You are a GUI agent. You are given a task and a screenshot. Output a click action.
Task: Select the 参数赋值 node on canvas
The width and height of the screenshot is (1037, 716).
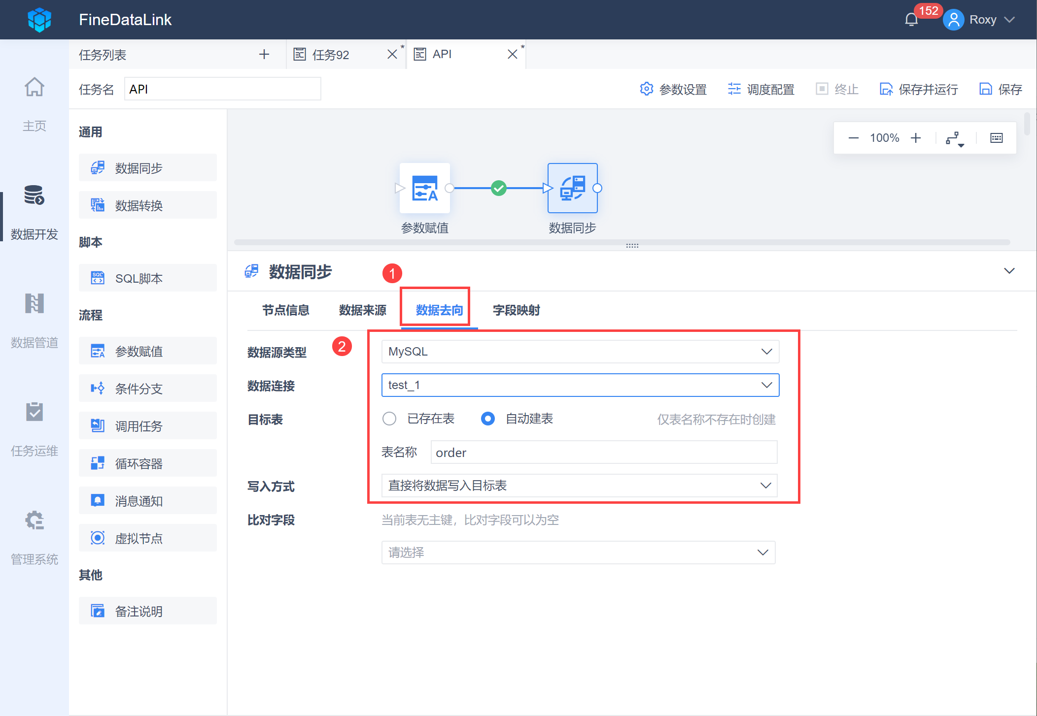[425, 188]
